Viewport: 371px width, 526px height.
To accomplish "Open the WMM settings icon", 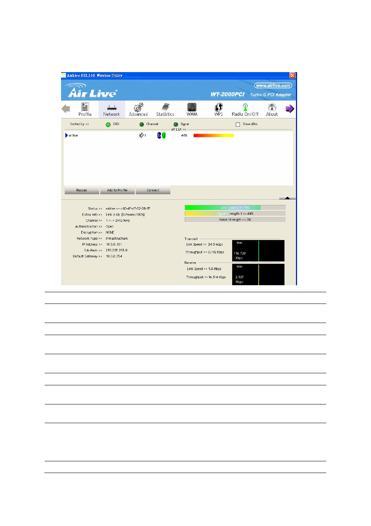I will pos(192,109).
